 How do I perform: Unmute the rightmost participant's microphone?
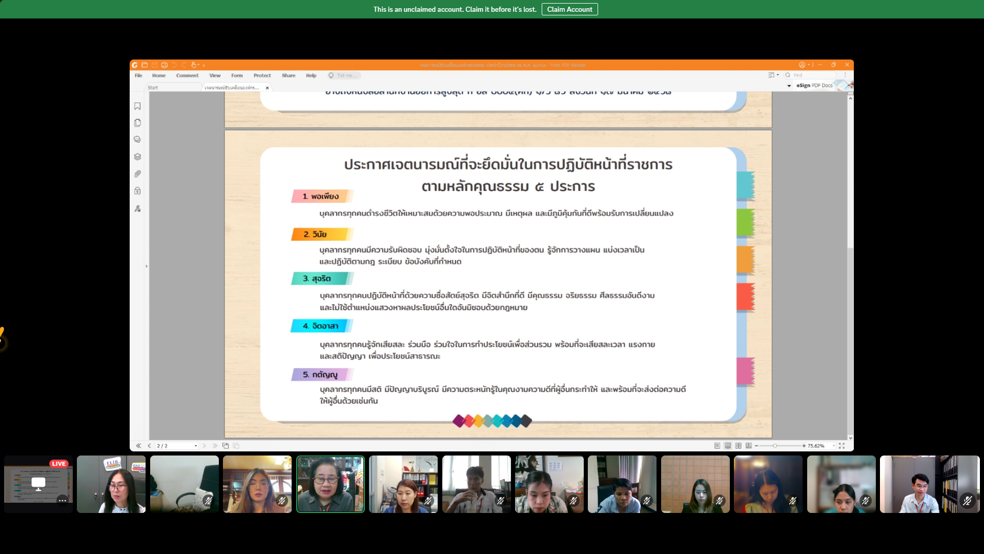click(967, 500)
